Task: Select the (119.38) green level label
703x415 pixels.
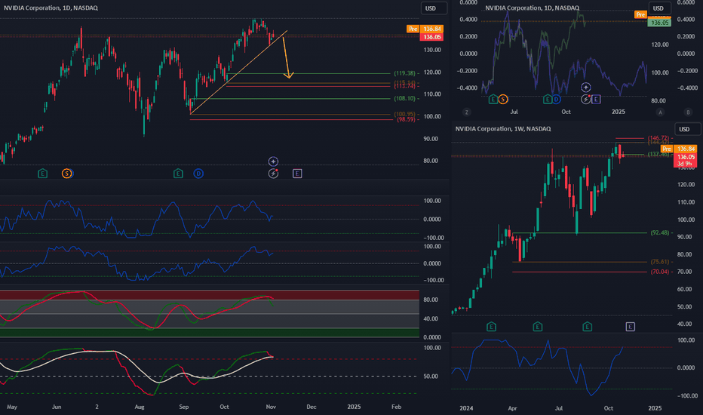Action: click(x=404, y=73)
